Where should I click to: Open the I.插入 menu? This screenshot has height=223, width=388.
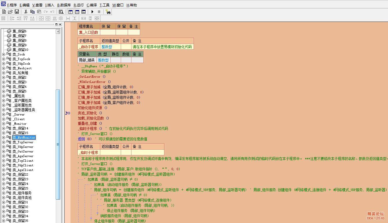pyautogui.click(x=50, y=5)
